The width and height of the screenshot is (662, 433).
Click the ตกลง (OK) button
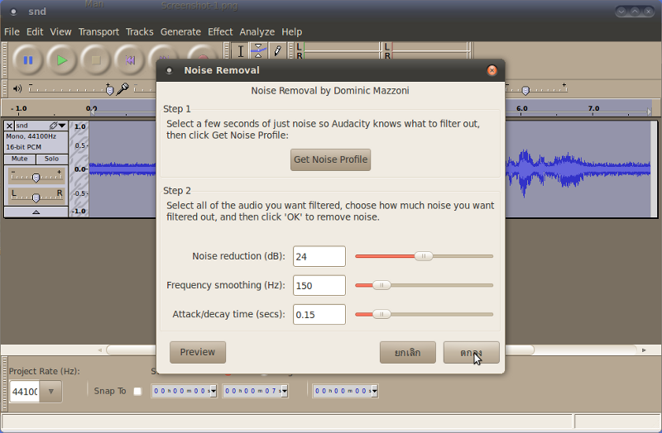471,352
